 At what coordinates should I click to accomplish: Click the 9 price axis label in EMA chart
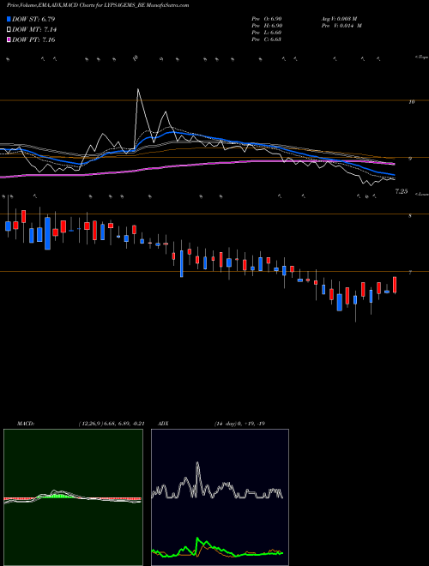click(410, 159)
